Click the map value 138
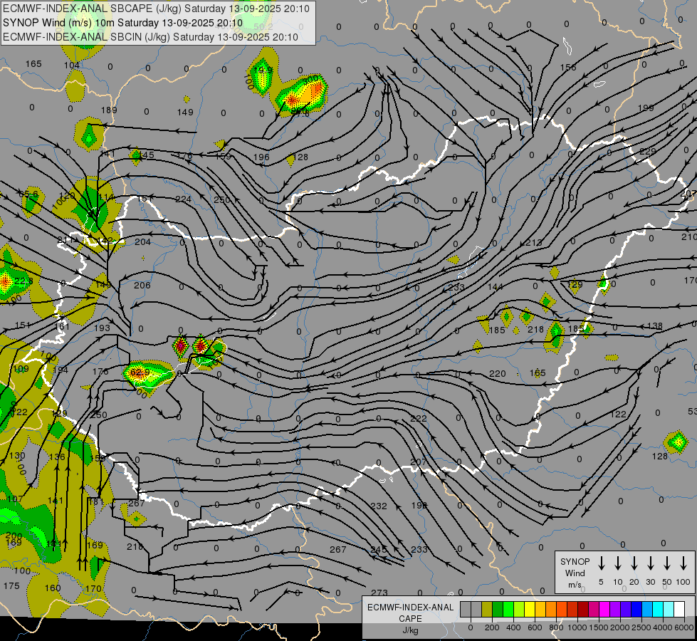The height and width of the screenshot is (641, 697). pos(655,326)
